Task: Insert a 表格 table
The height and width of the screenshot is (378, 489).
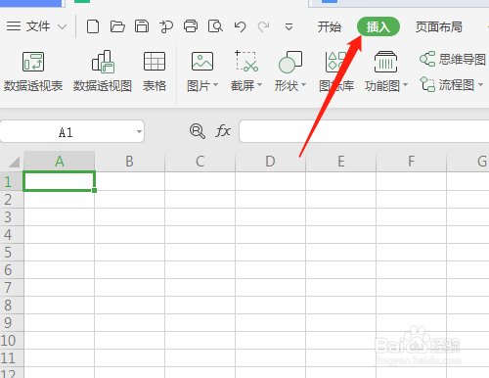Action: click(155, 71)
